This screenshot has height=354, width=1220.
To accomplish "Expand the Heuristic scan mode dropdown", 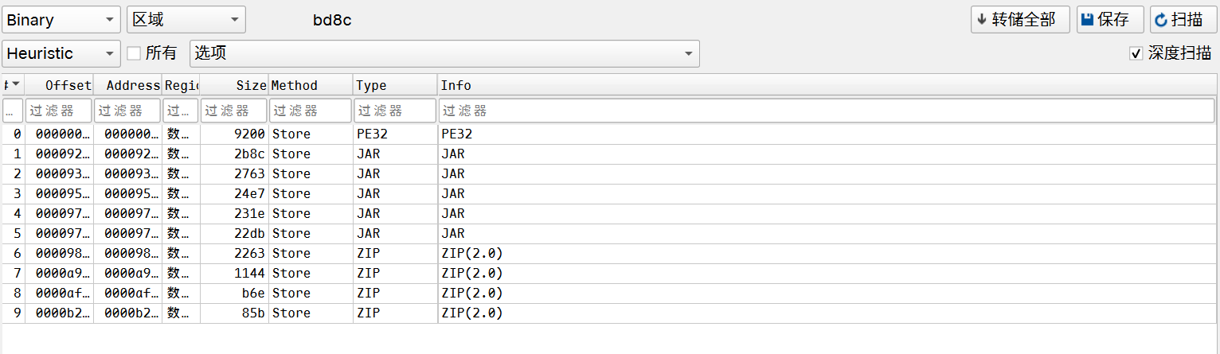I will pos(61,53).
